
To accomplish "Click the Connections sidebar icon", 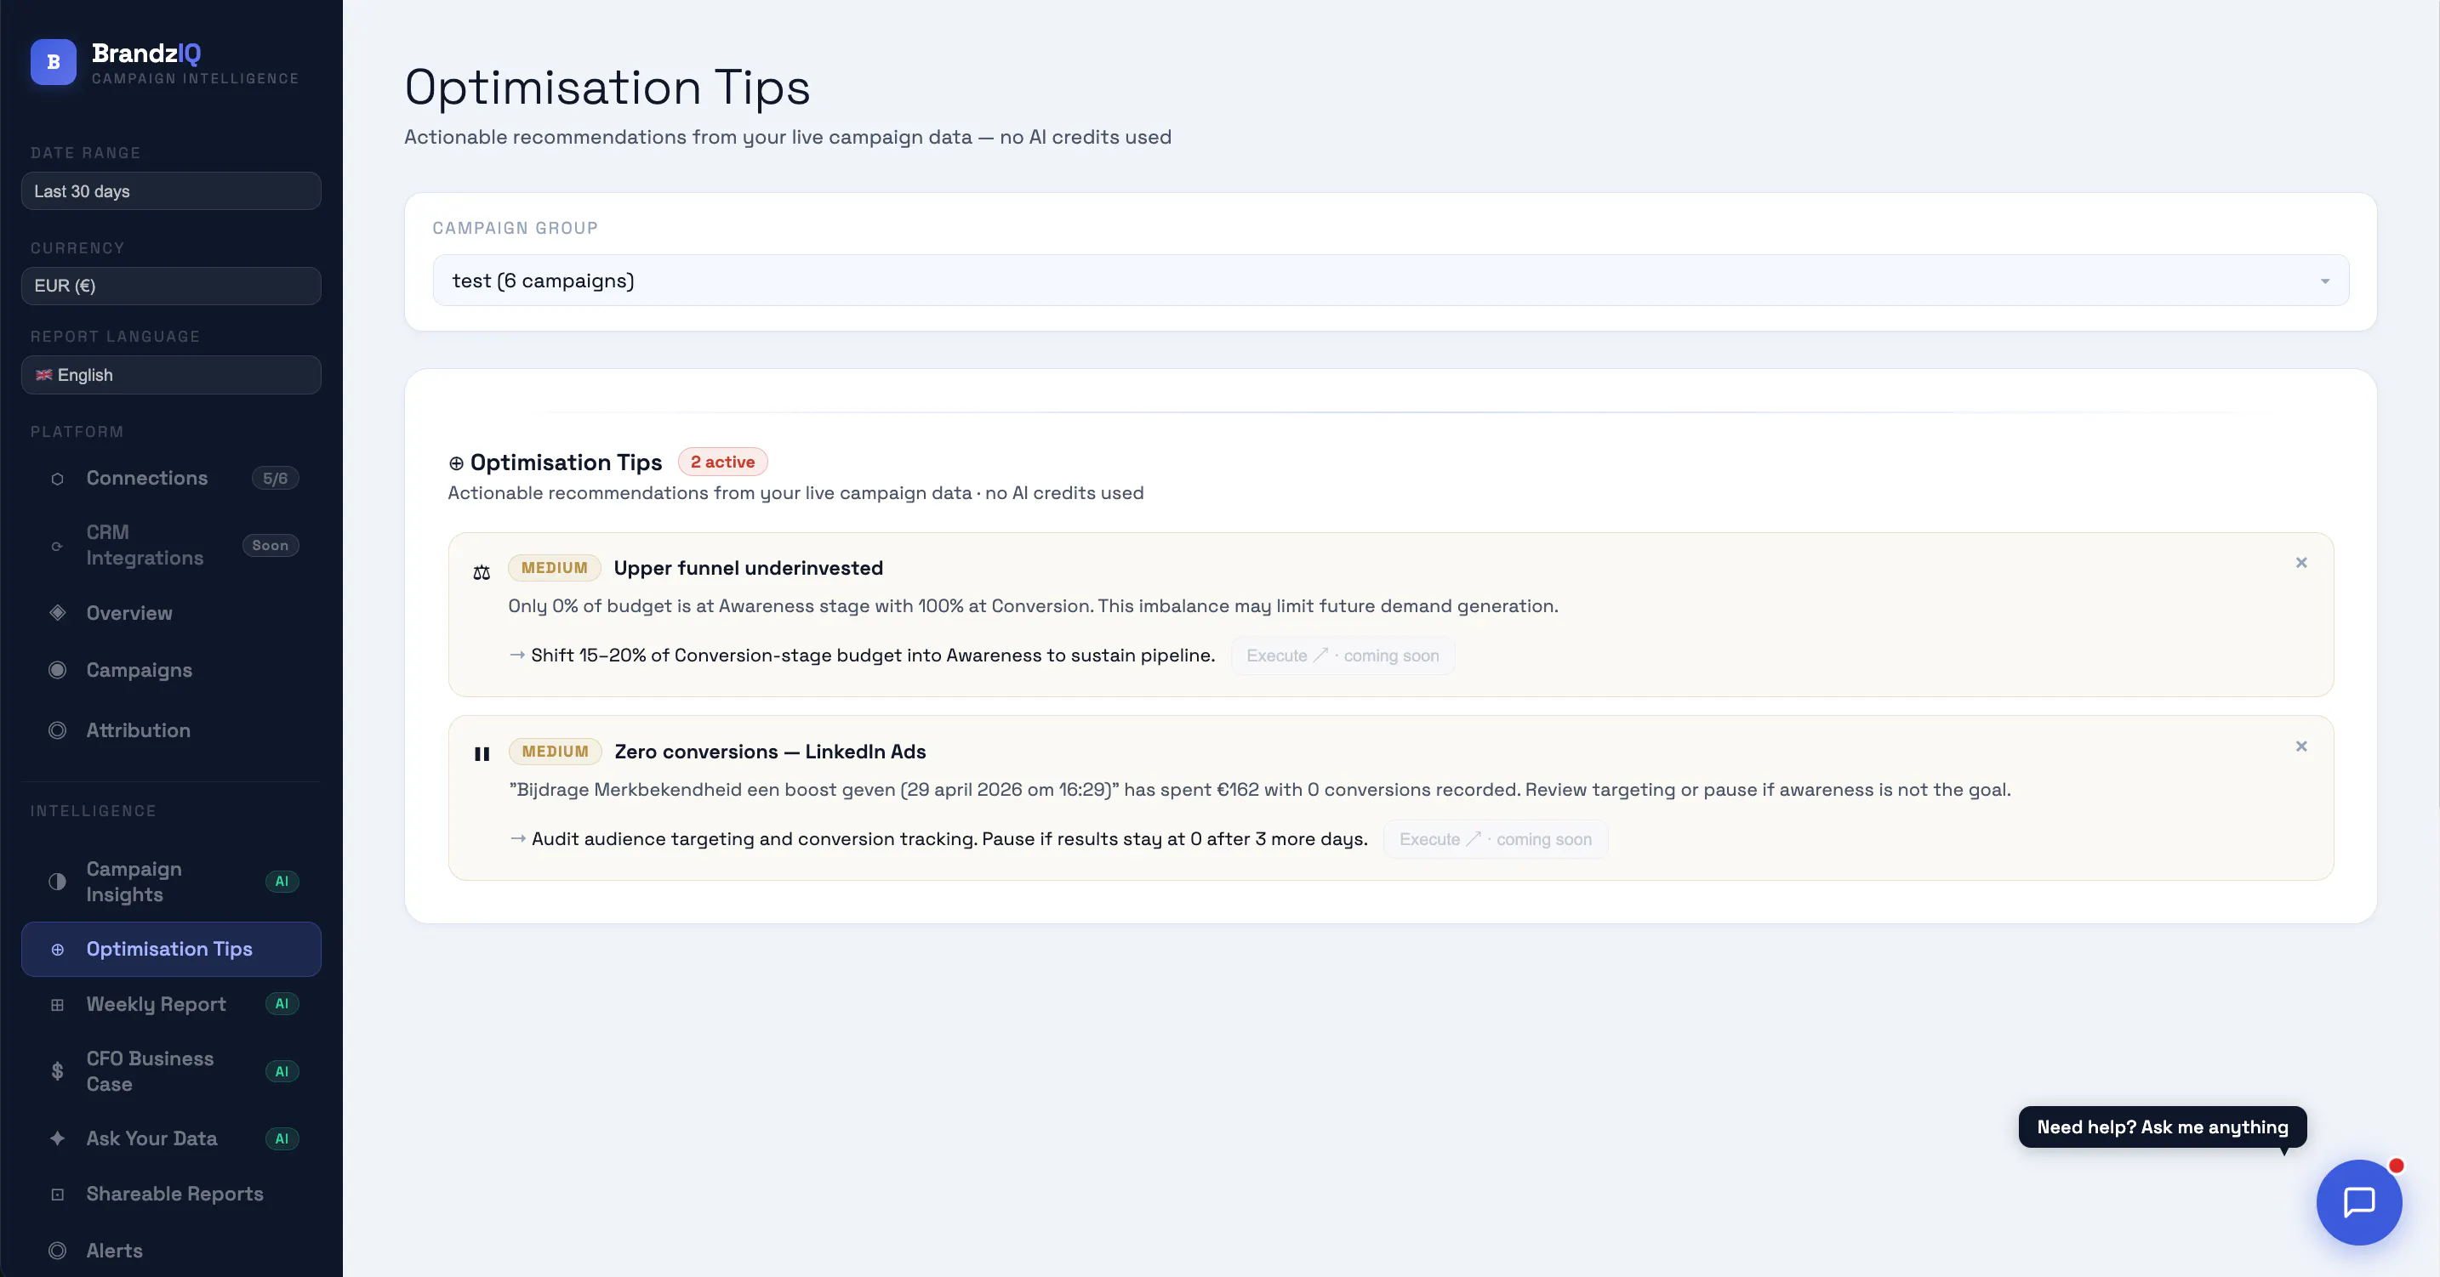I will [x=57, y=479].
